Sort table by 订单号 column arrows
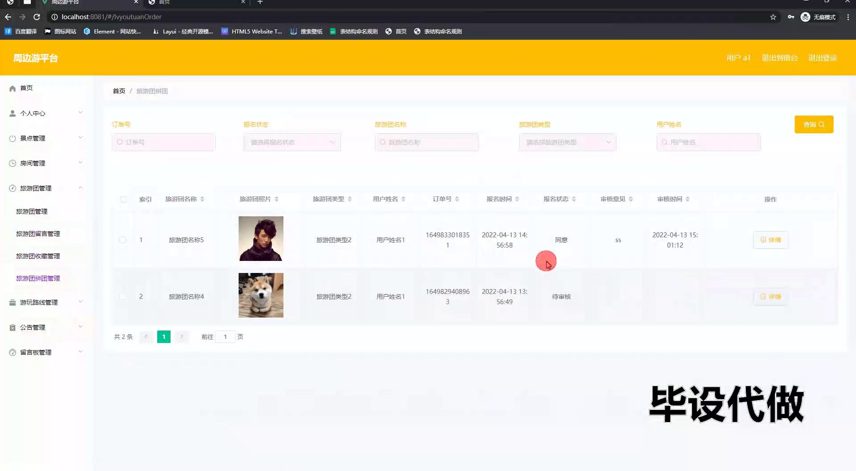856x471 pixels. tap(457, 199)
